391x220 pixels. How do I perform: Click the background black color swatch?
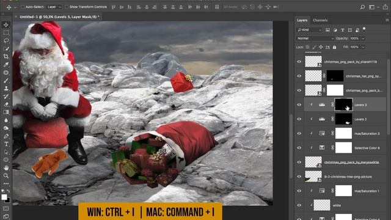(x=8, y=200)
